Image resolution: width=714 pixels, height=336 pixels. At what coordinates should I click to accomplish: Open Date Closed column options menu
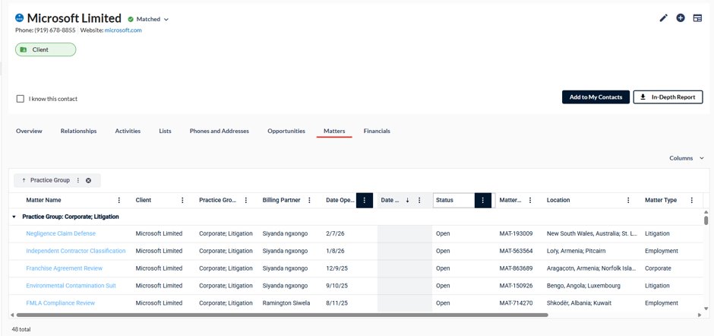419,200
